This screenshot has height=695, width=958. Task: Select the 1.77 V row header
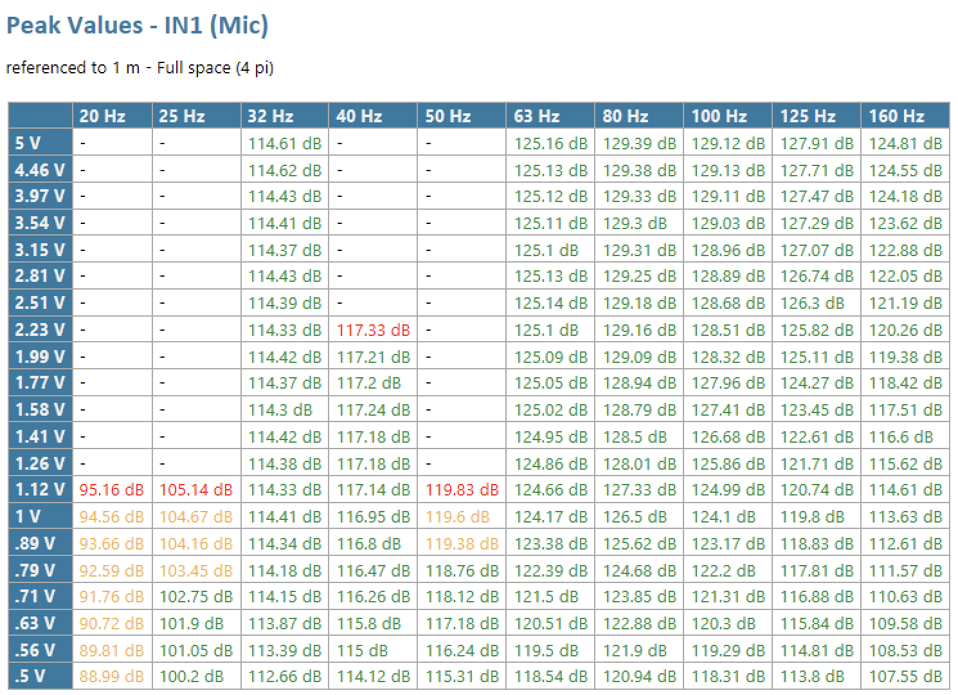point(40,383)
